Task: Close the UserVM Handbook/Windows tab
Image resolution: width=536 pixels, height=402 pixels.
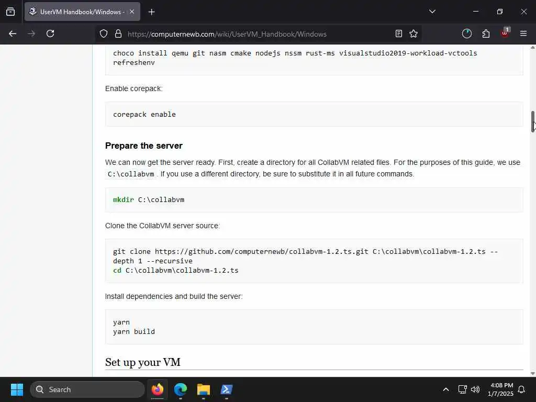Action: tap(132, 12)
